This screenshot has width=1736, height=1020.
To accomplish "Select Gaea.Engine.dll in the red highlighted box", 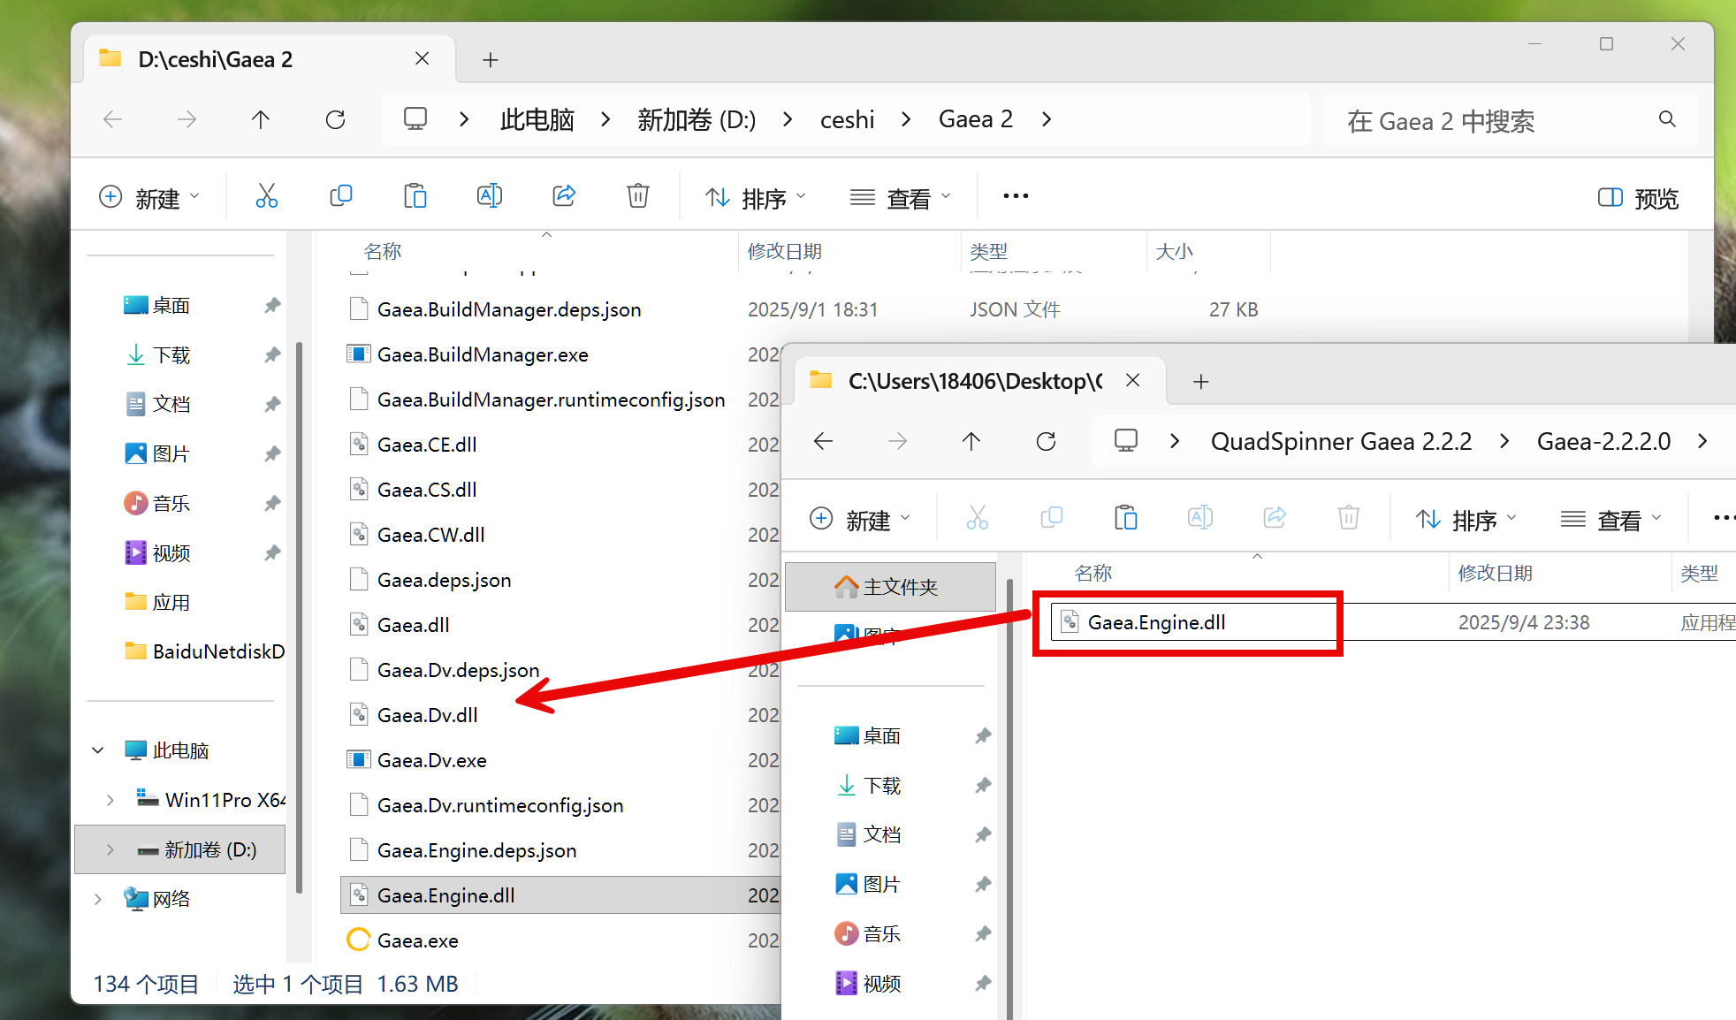I will [x=1156, y=622].
